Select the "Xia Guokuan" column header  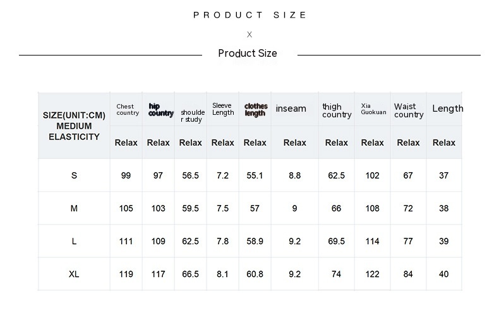373,109
